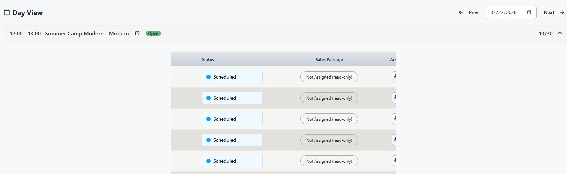Go to previous day with Prev
This screenshot has height=174, width=567.
point(468,12)
